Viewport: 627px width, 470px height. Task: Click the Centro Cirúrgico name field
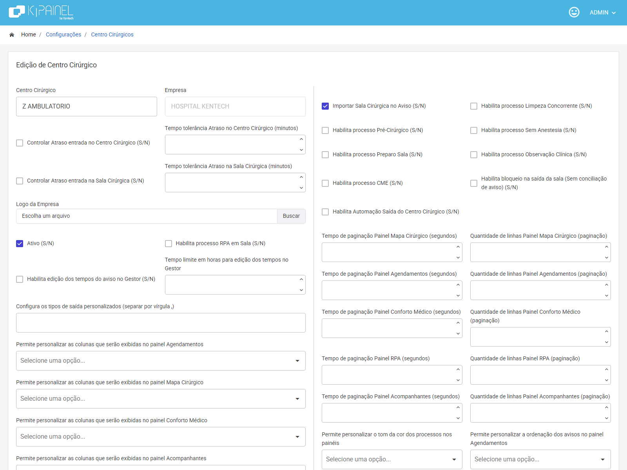[87, 107]
